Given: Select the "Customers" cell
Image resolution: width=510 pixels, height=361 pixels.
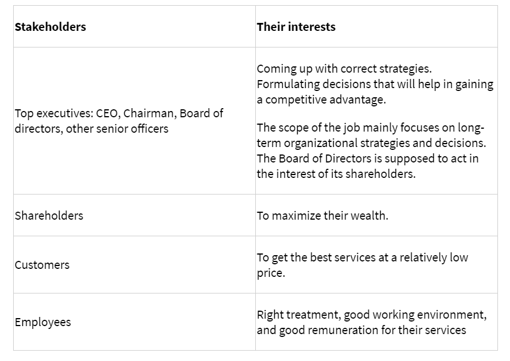Looking at the screenshot, I should click(x=42, y=265).
